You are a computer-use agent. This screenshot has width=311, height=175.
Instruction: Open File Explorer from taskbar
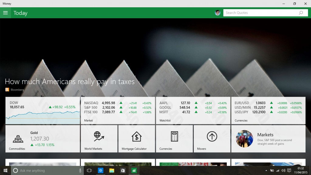[x=112, y=170]
